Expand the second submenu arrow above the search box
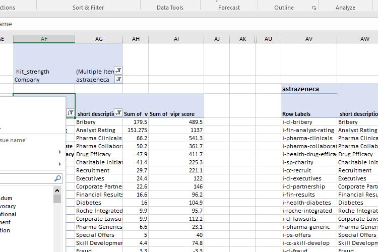The image size is (378, 252). 59,164
